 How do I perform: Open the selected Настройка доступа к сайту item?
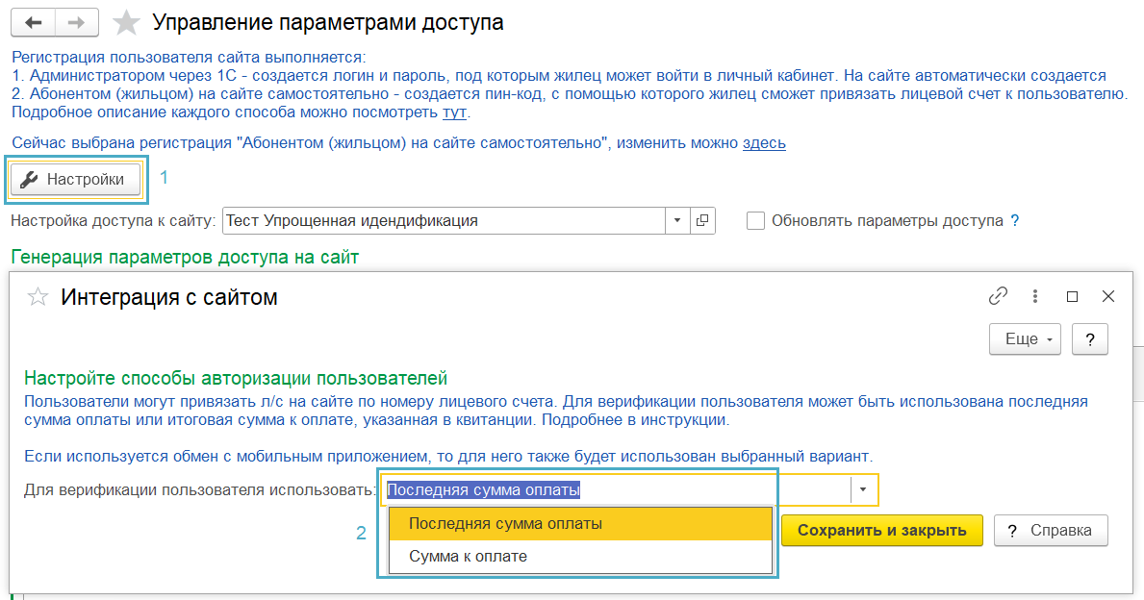pyautogui.click(x=701, y=221)
